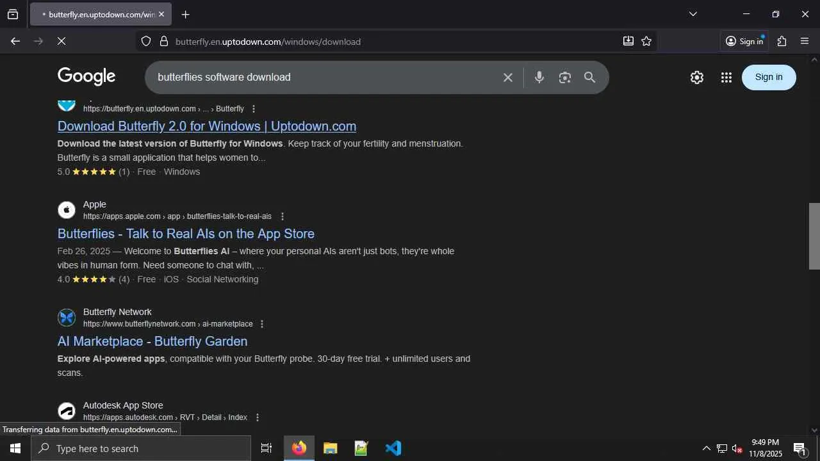Stop loading the current page
This screenshot has width=820, height=461.
point(61,41)
